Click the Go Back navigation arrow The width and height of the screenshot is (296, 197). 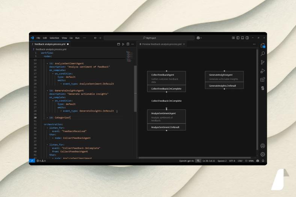pyautogui.click(x=95, y=38)
